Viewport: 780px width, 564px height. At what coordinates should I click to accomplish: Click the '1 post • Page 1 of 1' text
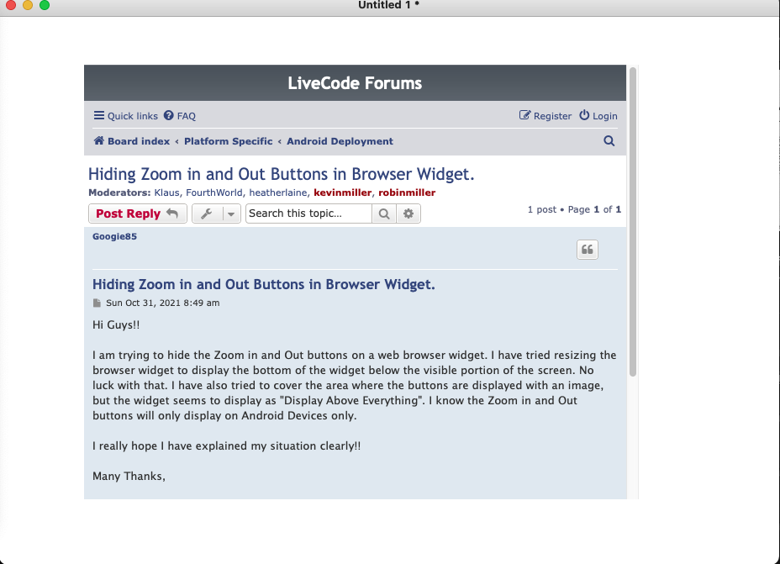click(x=575, y=209)
